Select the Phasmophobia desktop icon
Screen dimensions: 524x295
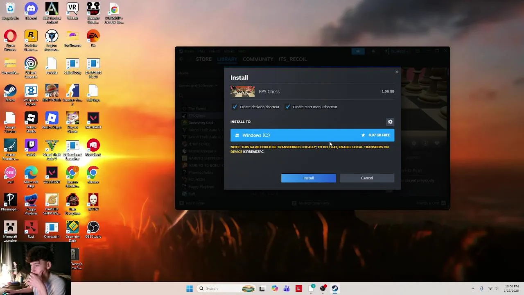10,202
